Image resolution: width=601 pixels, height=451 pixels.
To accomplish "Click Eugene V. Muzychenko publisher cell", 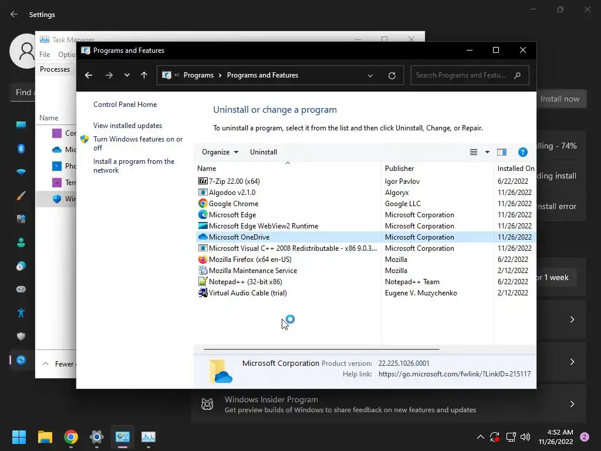I will click(x=421, y=293).
